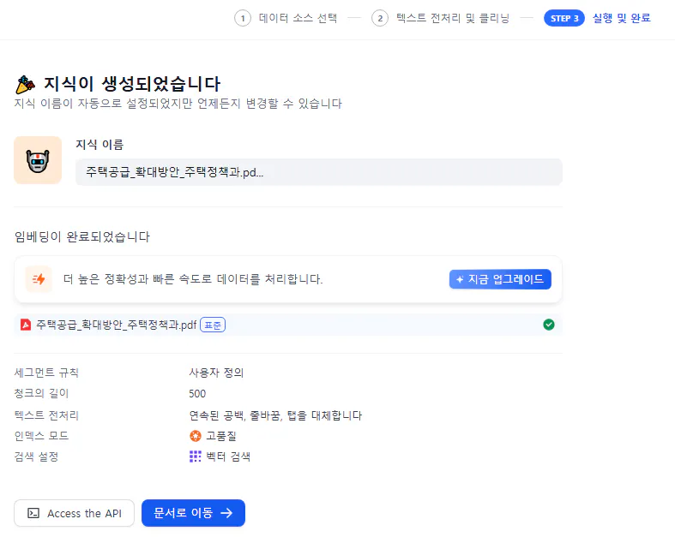Select the 주택공급_확대방안_주택정책과.pdf file row
The image size is (675, 537).
pos(117,325)
